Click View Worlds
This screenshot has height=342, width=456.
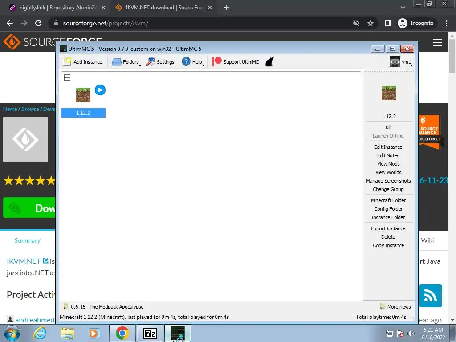click(388, 172)
